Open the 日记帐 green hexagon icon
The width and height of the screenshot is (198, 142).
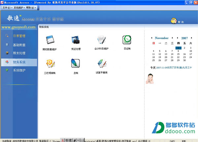point(127,40)
